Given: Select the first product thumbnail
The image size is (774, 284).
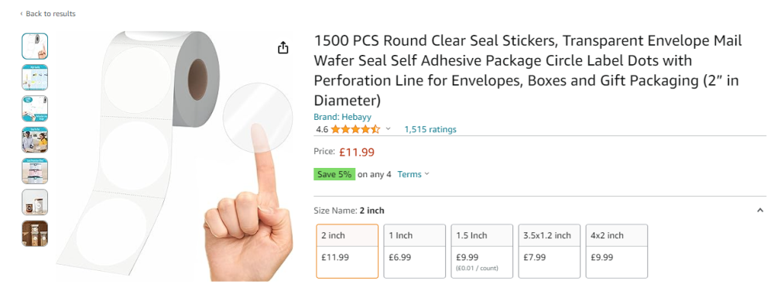Looking at the screenshot, I should tap(35, 46).
